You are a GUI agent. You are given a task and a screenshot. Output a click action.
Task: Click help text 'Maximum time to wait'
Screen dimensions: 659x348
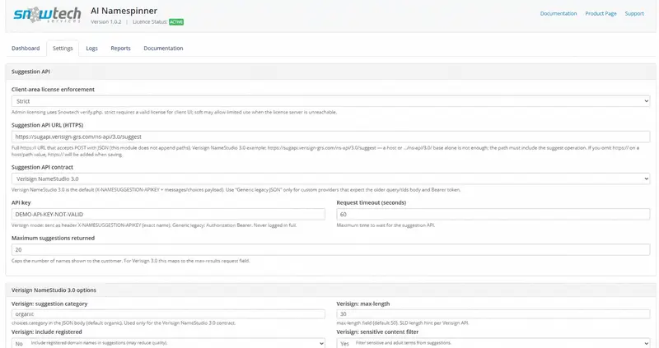tap(386, 225)
